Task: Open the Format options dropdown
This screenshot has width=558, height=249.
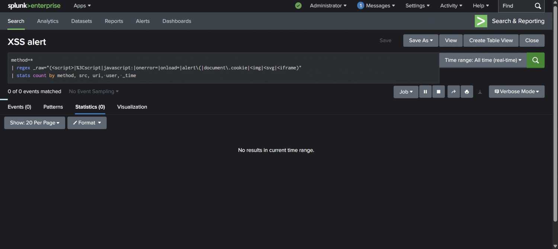Action: (87, 123)
